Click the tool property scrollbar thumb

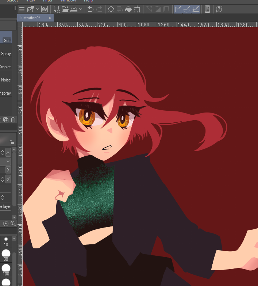click(14, 179)
